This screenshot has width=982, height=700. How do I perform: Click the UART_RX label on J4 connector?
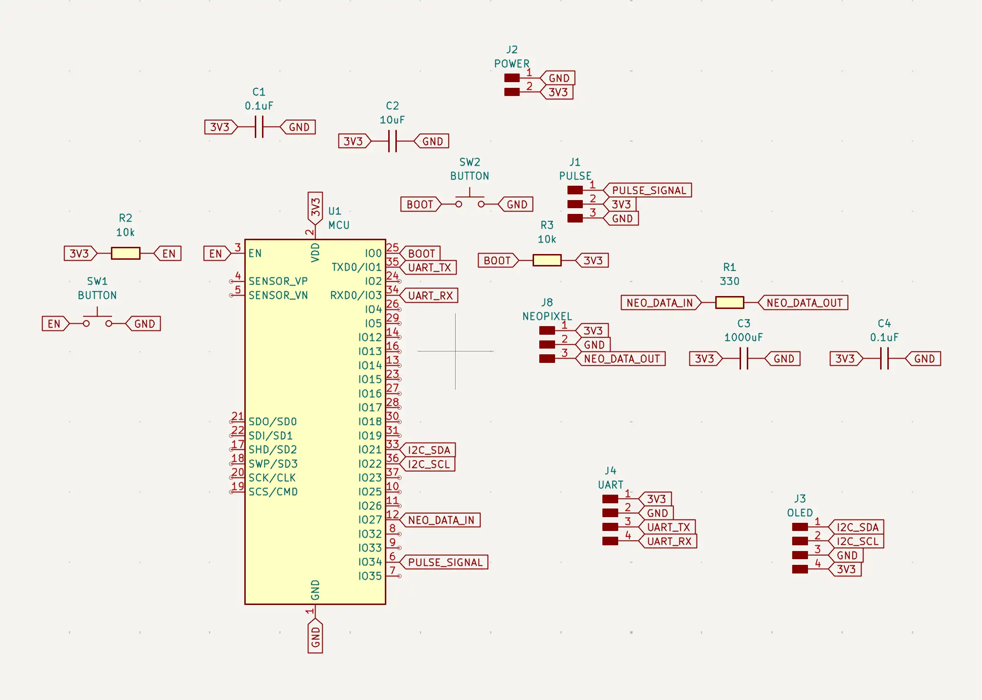[668, 541]
